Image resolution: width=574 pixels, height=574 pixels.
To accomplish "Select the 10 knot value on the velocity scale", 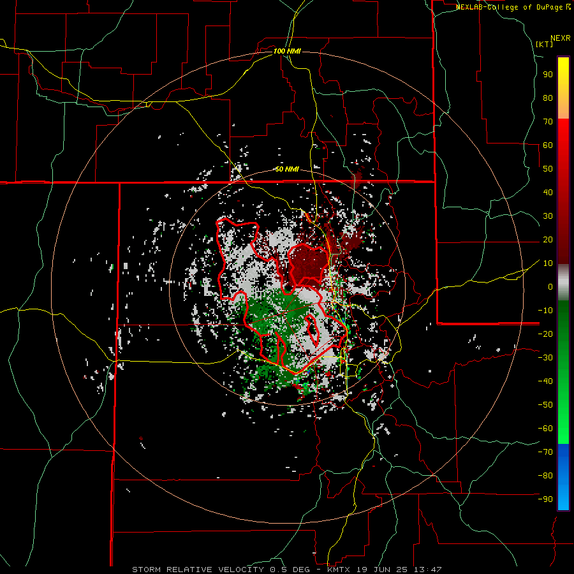I will point(548,263).
